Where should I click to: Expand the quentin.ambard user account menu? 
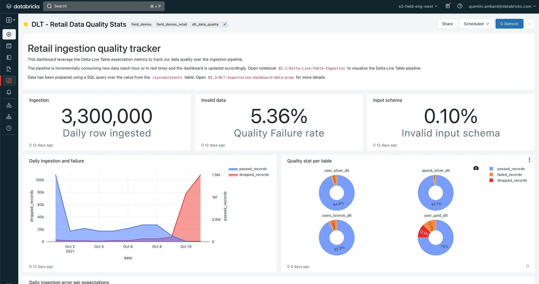(502, 6)
